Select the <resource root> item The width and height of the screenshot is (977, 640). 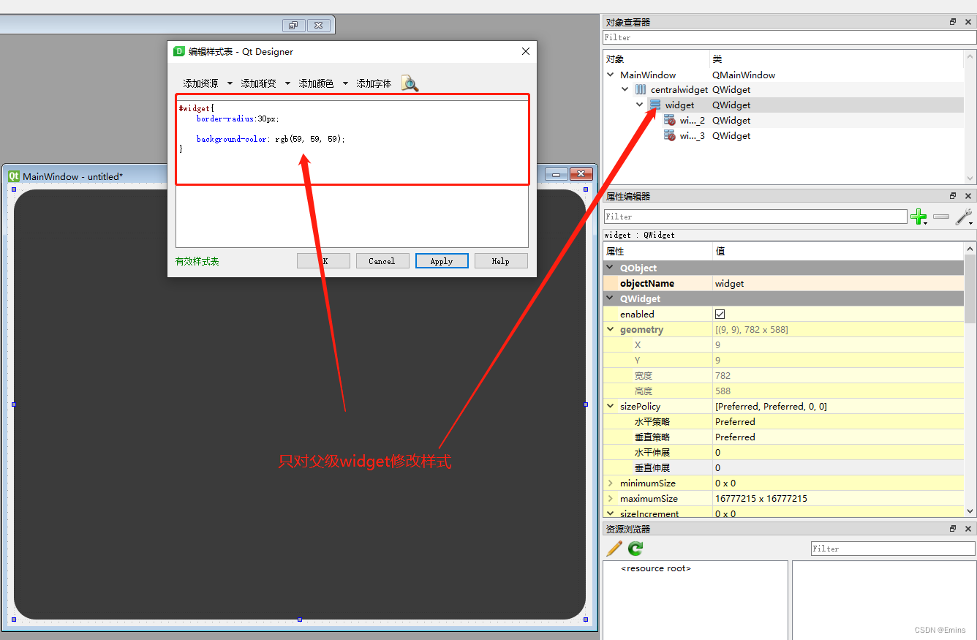pos(656,568)
